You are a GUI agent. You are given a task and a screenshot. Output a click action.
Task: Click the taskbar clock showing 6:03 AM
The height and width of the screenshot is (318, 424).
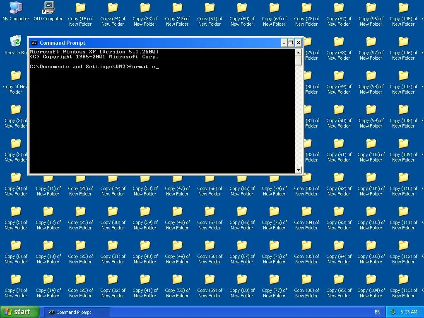(409, 312)
